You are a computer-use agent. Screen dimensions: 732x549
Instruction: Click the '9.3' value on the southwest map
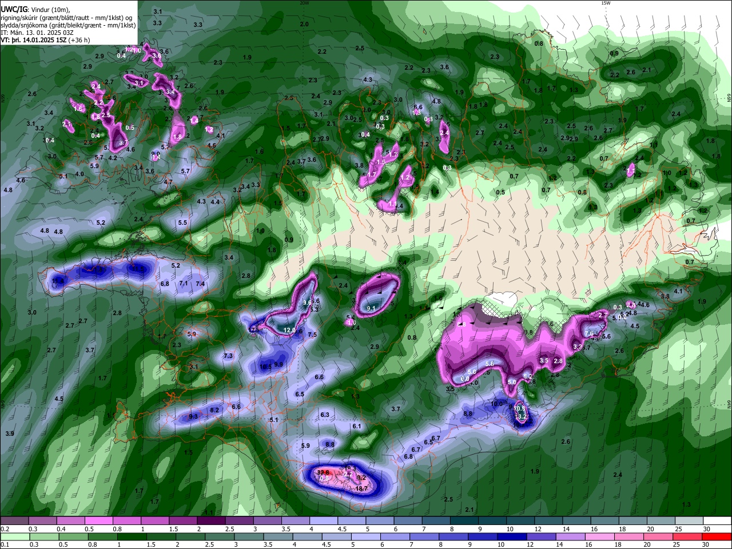[193, 416]
